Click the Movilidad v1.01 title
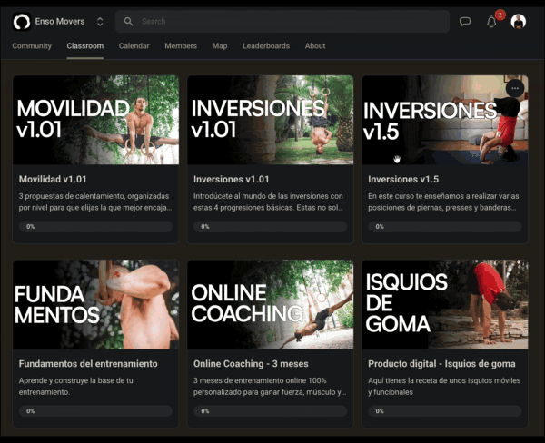 53,179
